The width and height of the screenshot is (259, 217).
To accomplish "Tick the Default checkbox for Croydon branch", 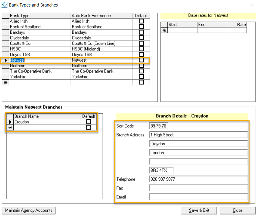I will tap(89, 122).
